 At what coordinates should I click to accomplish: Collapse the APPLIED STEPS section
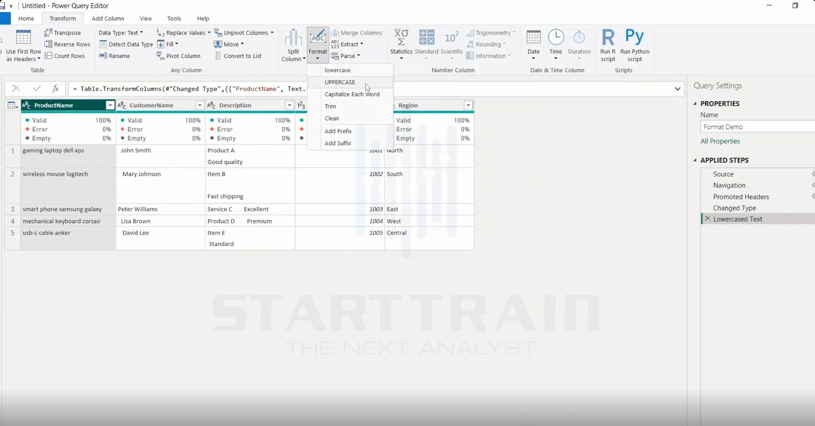point(695,160)
